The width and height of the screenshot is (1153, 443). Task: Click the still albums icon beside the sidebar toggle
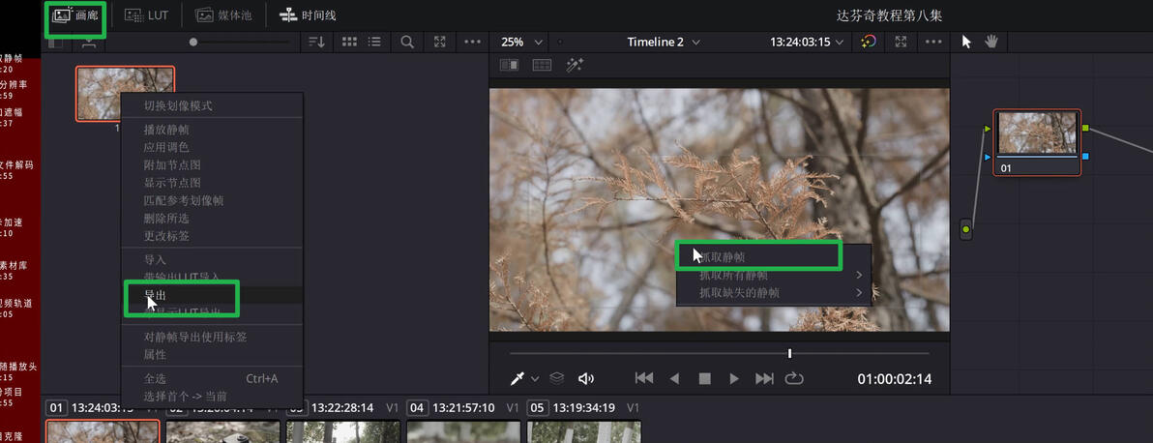tap(89, 43)
